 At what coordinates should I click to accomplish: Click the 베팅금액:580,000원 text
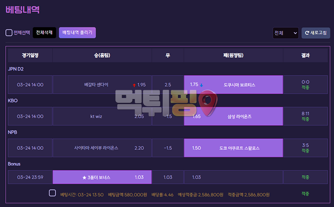pos(127,195)
